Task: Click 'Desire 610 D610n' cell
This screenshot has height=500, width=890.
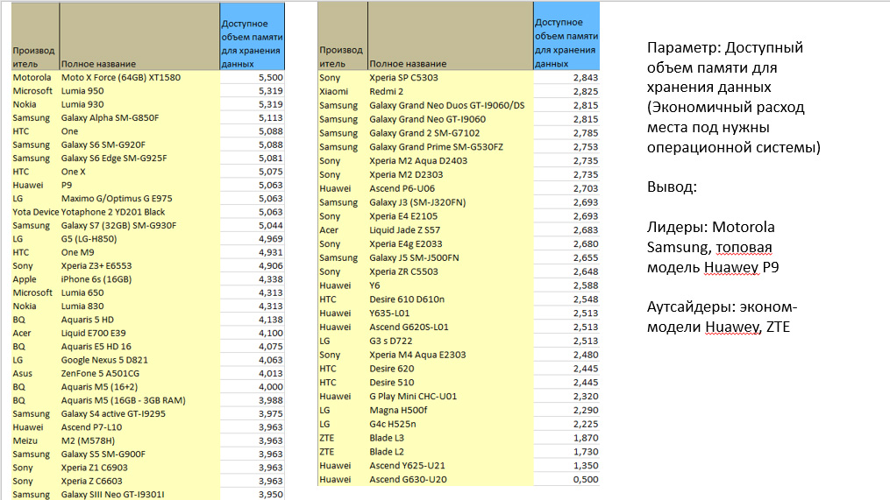Action: pos(451,299)
